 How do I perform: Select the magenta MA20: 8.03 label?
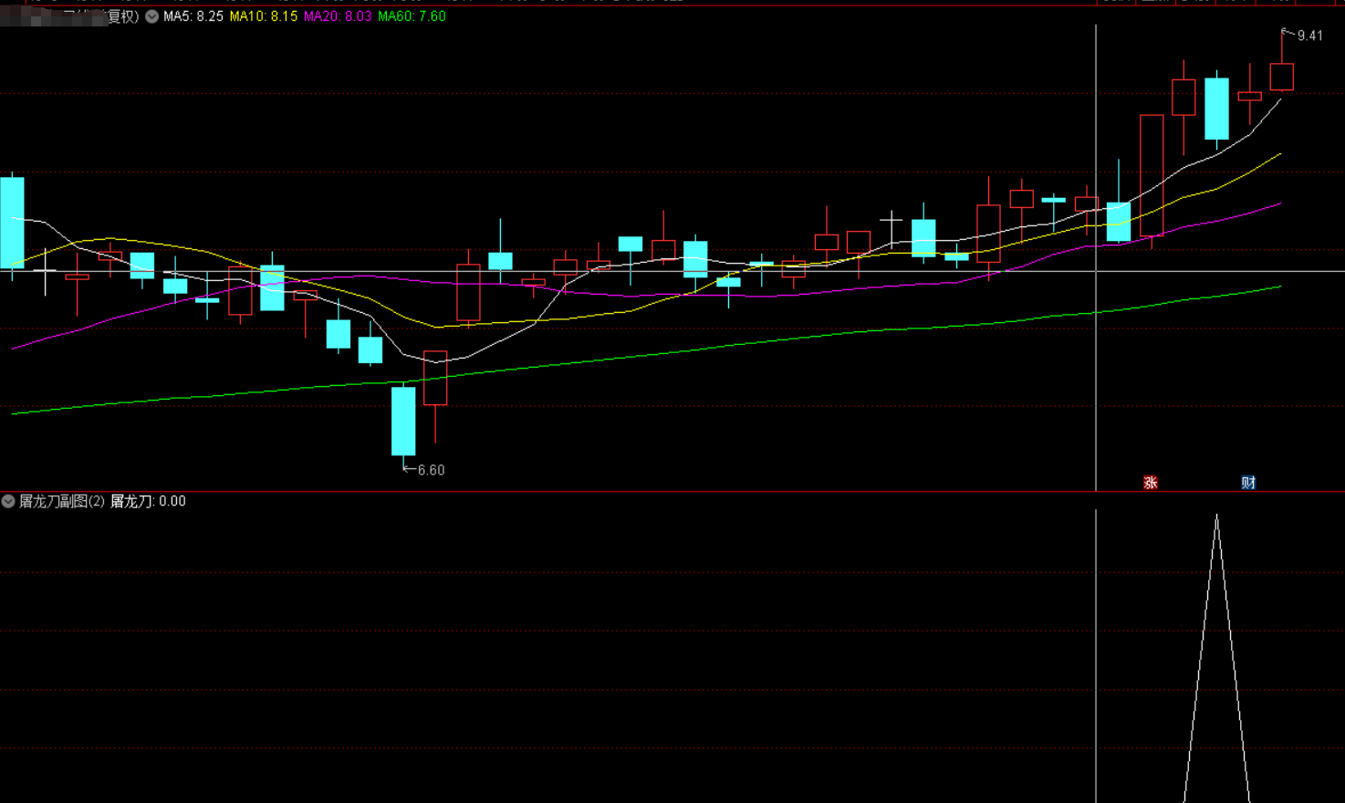point(338,16)
